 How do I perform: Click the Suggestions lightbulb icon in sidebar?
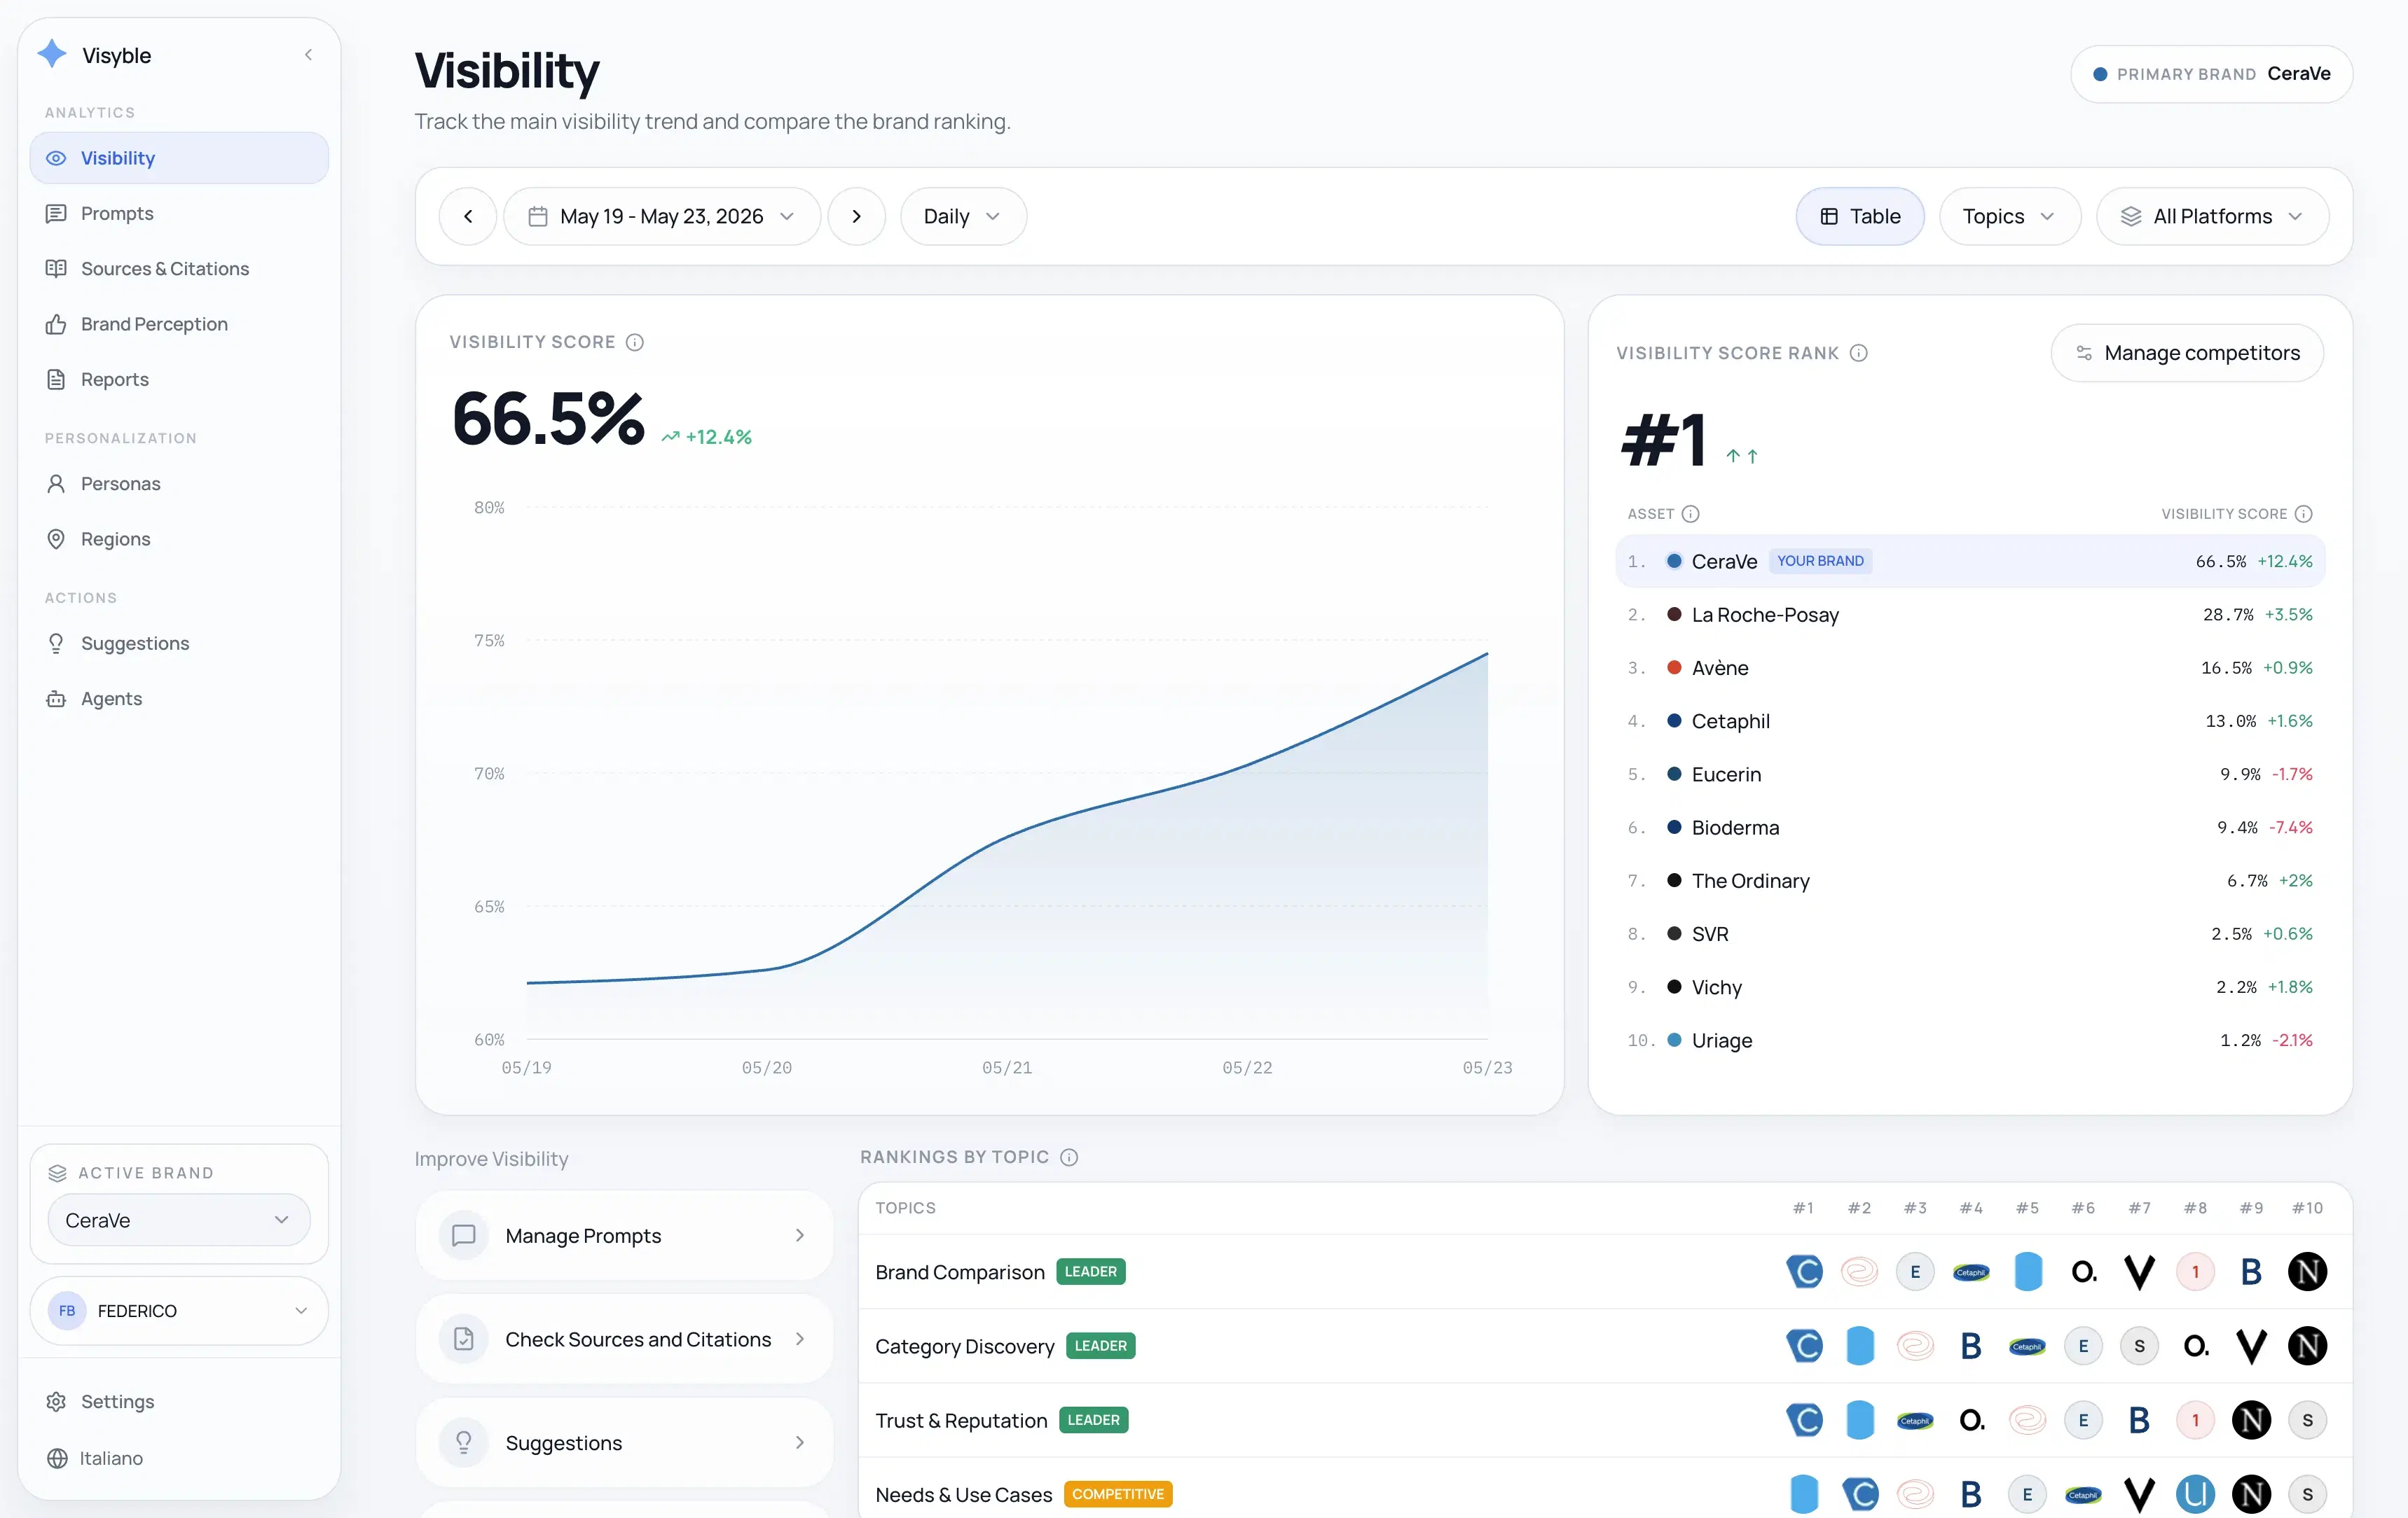[56, 643]
